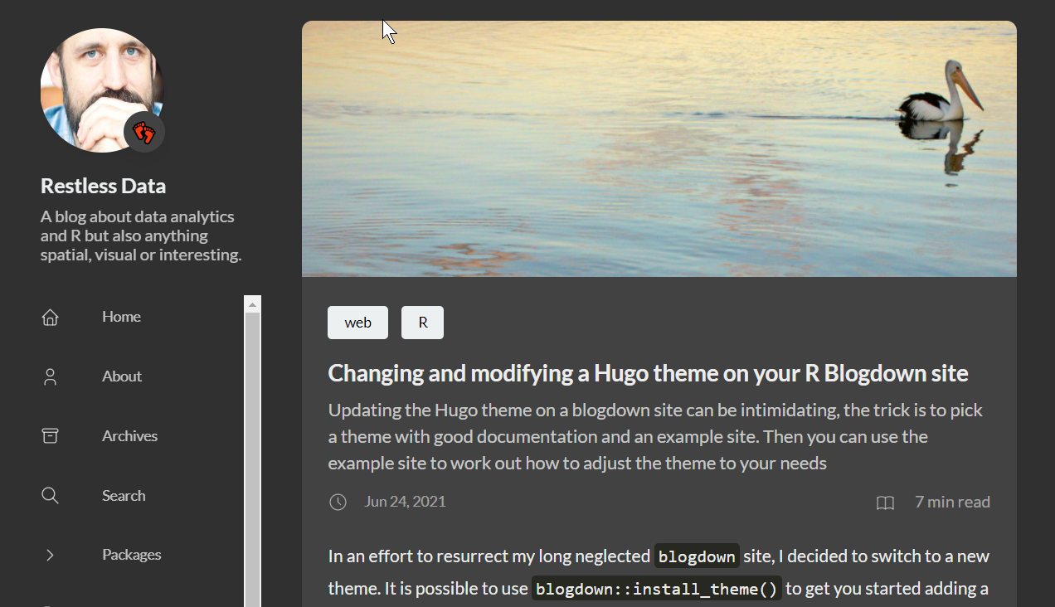Open the Home menu link

point(121,317)
